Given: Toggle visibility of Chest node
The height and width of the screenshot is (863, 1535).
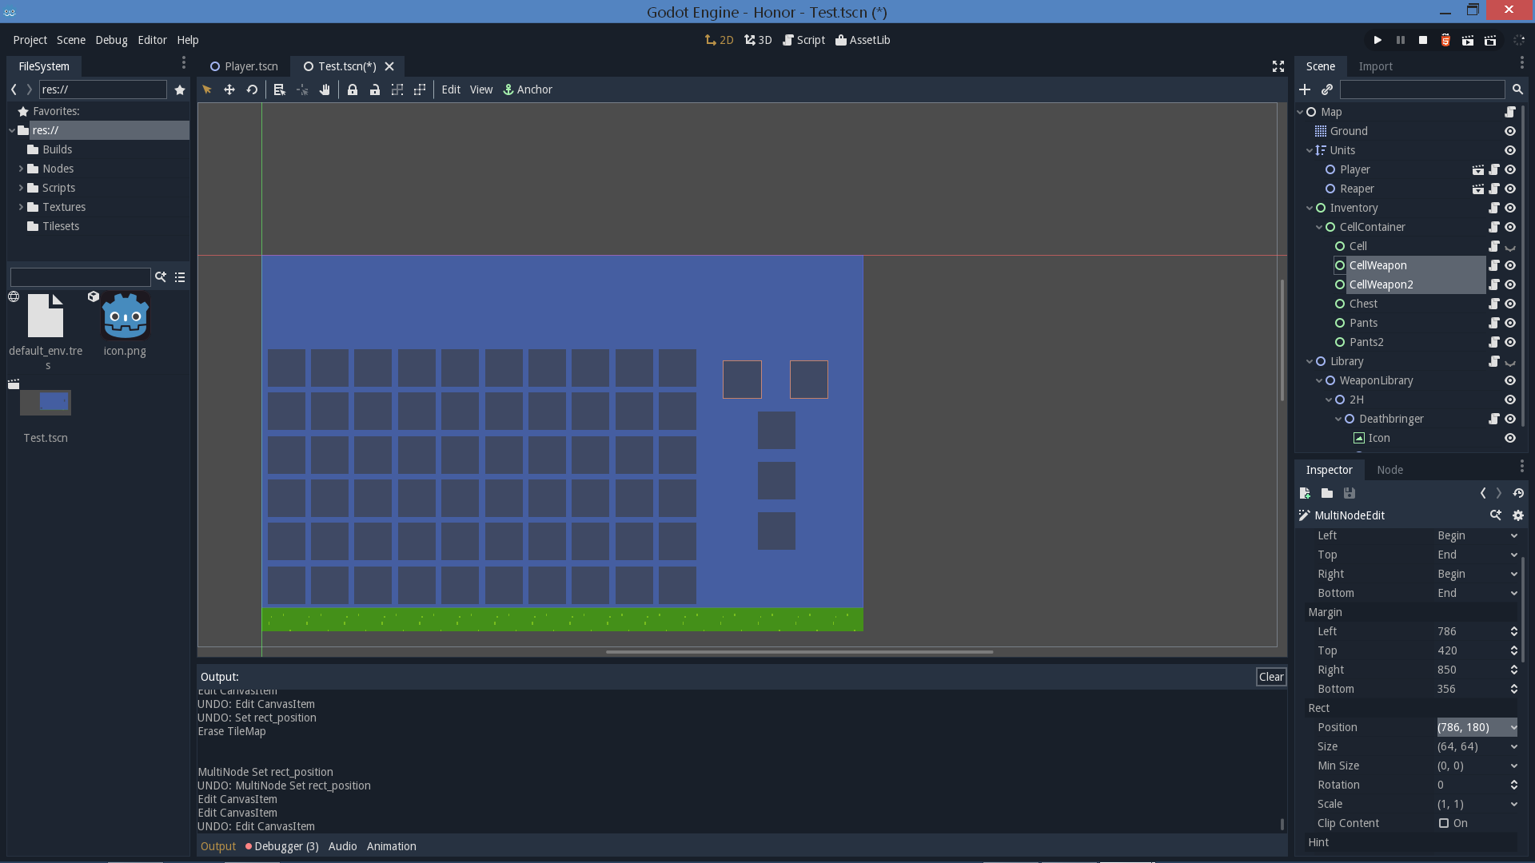Looking at the screenshot, I should click(1510, 304).
